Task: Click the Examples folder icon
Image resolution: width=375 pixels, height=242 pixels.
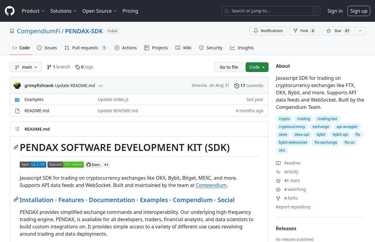Action: 17,100
